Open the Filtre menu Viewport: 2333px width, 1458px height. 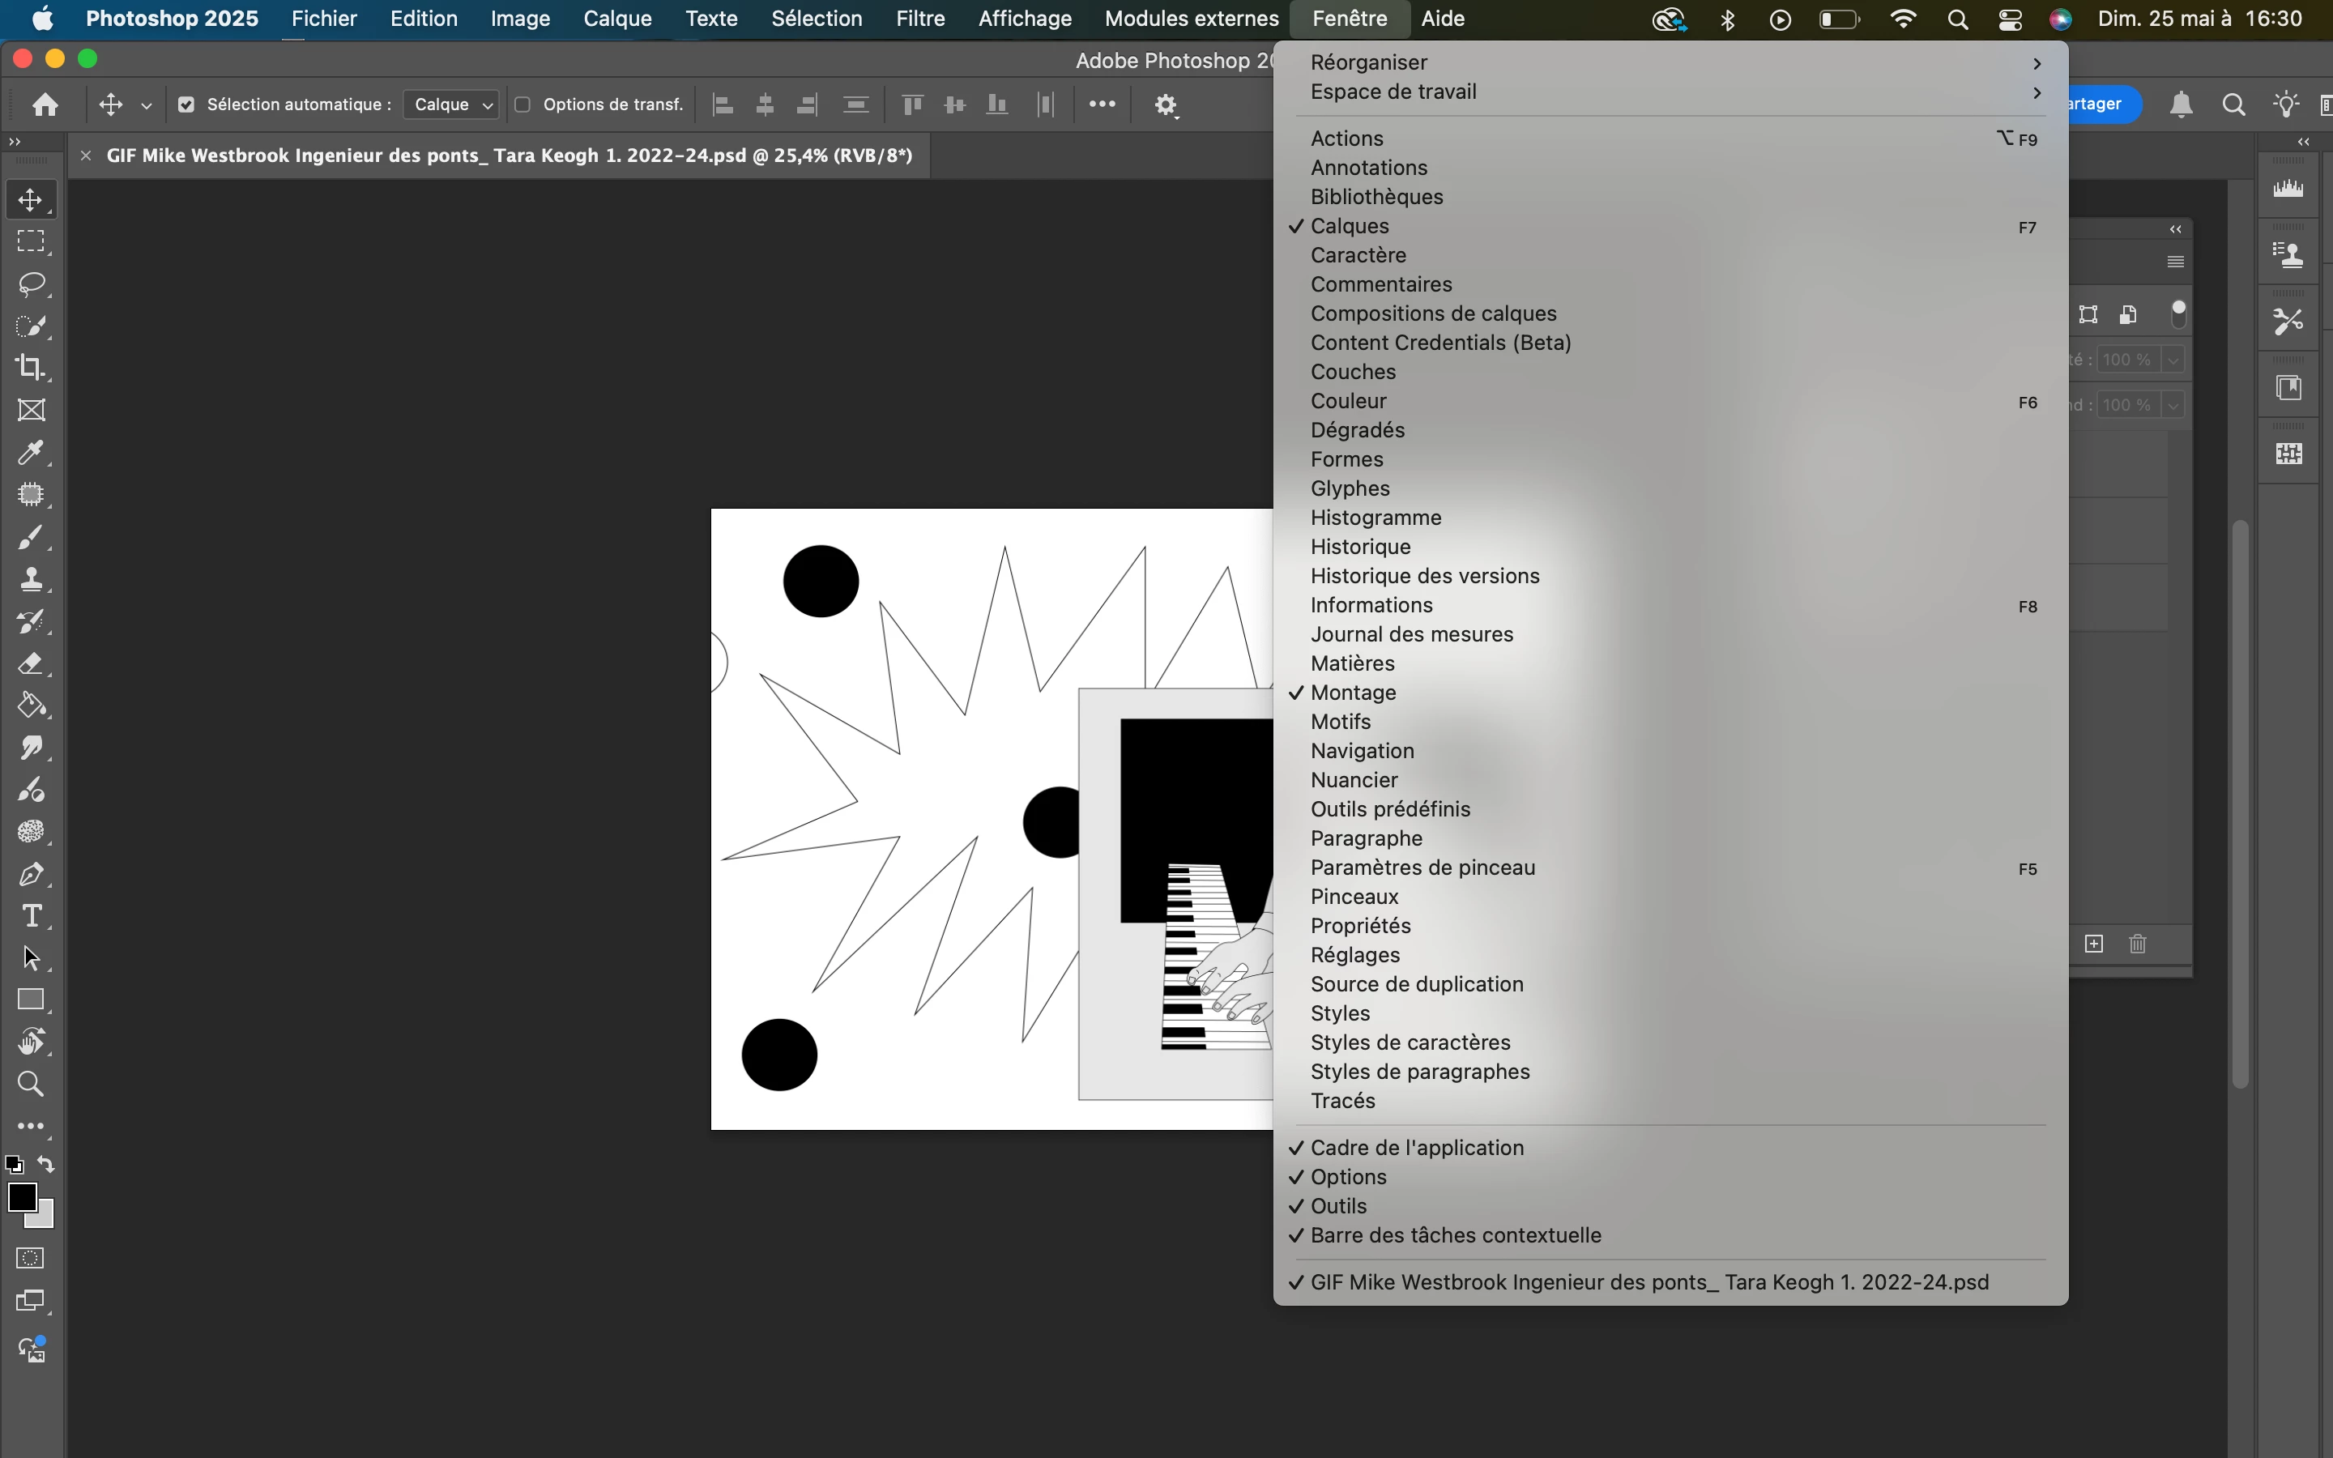[x=919, y=19]
